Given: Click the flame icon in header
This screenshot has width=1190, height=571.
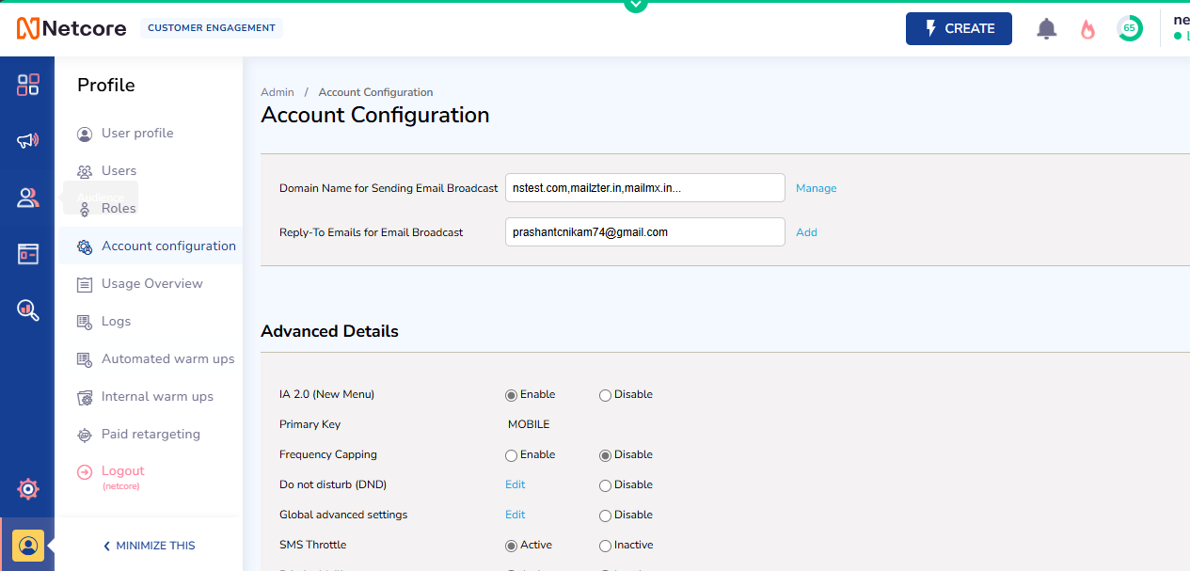Looking at the screenshot, I should (x=1087, y=29).
